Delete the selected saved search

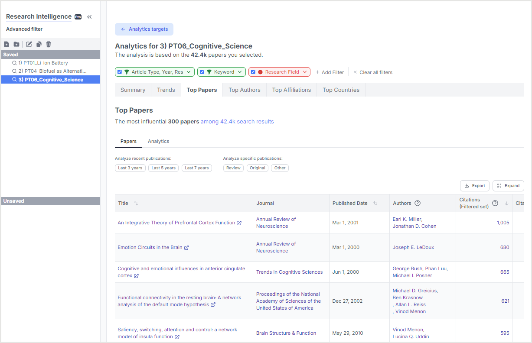48,44
